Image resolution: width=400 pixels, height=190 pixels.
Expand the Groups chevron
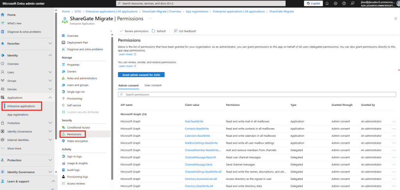[50, 81]
